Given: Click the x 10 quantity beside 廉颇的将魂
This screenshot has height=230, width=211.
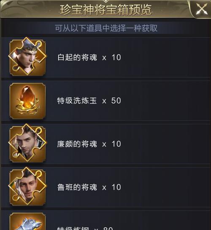Looking at the screenshot, I should 111,144.
